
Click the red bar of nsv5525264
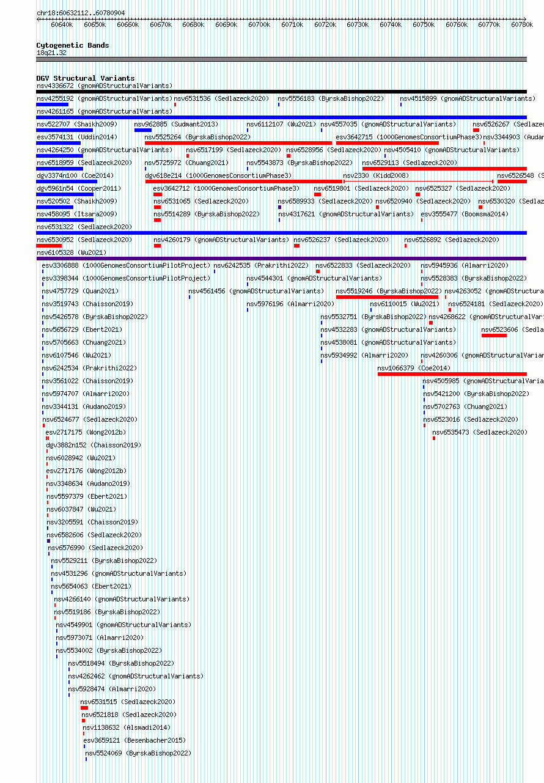click(238, 143)
